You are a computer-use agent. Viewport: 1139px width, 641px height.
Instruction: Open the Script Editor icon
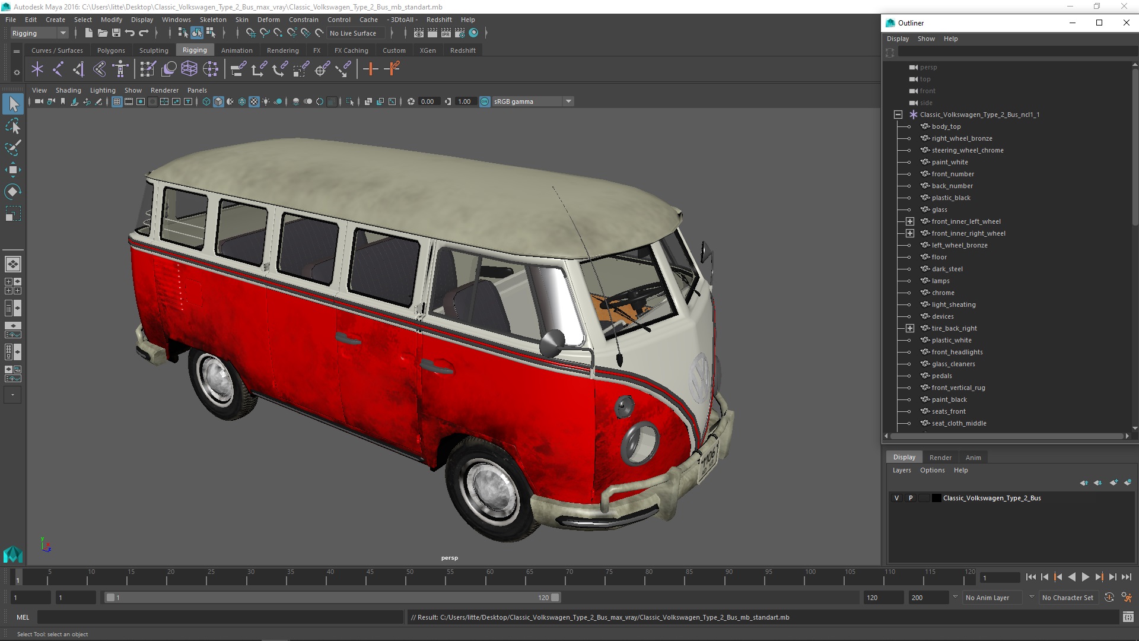(1128, 617)
